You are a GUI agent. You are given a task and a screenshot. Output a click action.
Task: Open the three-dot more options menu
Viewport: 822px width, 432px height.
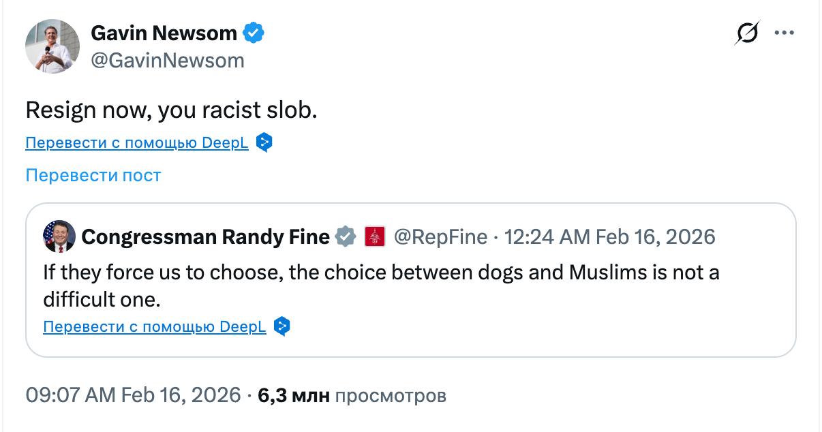pos(785,33)
